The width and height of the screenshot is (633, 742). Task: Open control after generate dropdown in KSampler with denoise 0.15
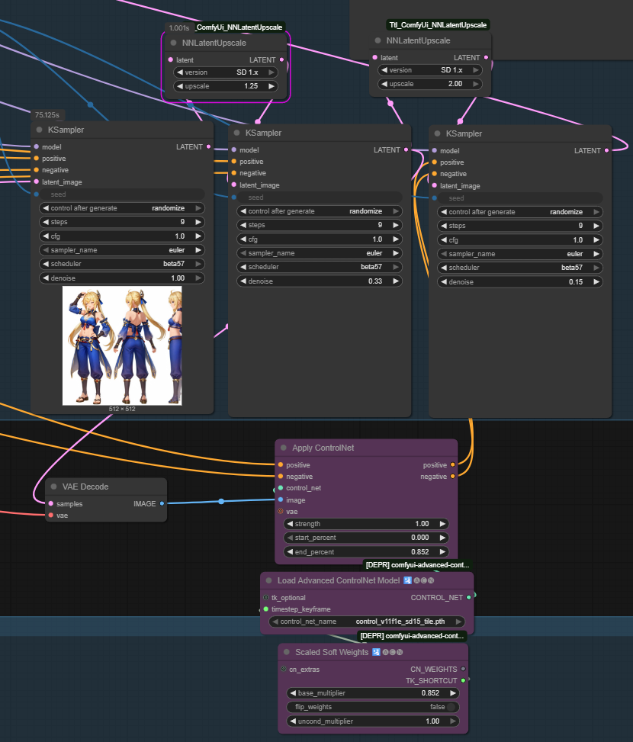click(x=520, y=212)
